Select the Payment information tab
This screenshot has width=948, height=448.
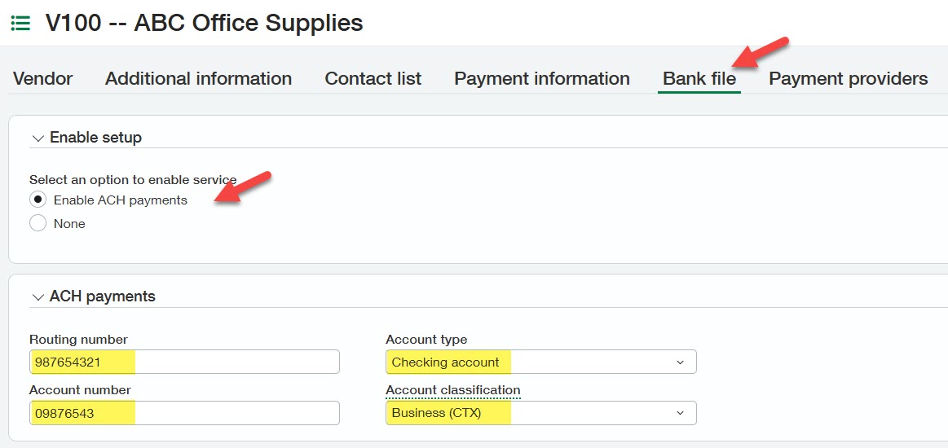[x=541, y=79]
